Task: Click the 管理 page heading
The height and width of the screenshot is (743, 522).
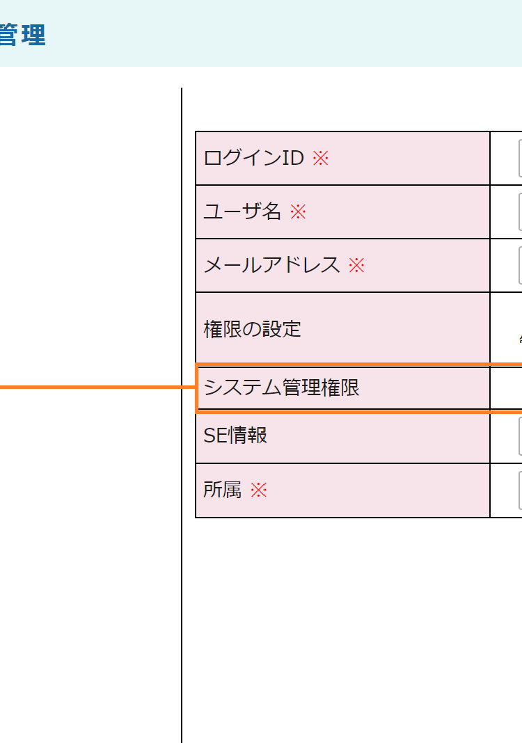Action: click(x=22, y=35)
